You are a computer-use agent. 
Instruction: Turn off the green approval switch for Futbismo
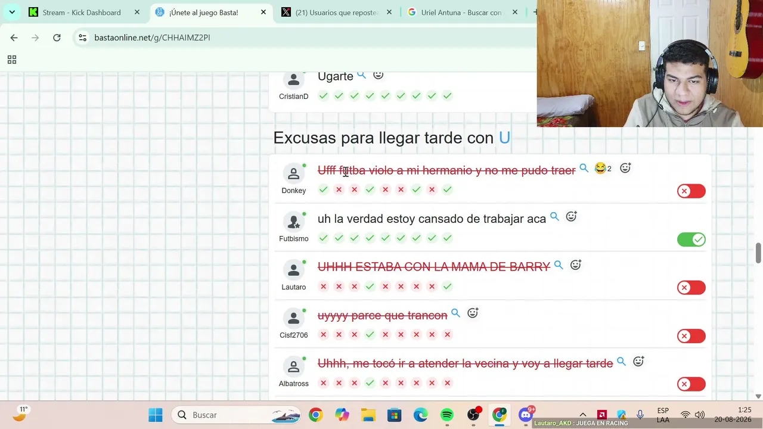pyautogui.click(x=691, y=240)
